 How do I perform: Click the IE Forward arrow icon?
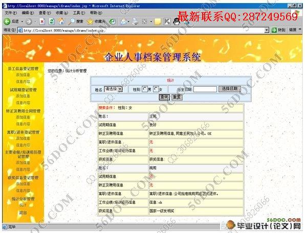(29, 21)
